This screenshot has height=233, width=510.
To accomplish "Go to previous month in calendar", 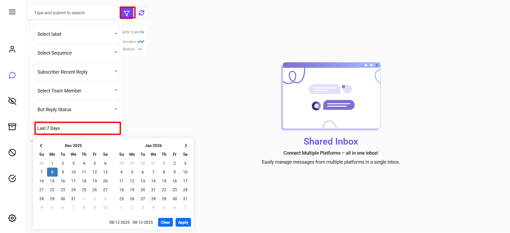I will (x=41, y=146).
